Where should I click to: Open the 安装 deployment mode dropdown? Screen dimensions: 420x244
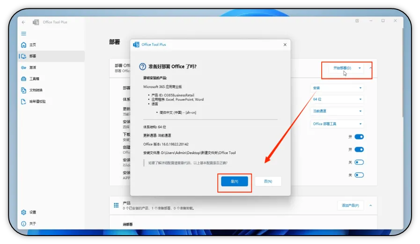tap(337, 88)
